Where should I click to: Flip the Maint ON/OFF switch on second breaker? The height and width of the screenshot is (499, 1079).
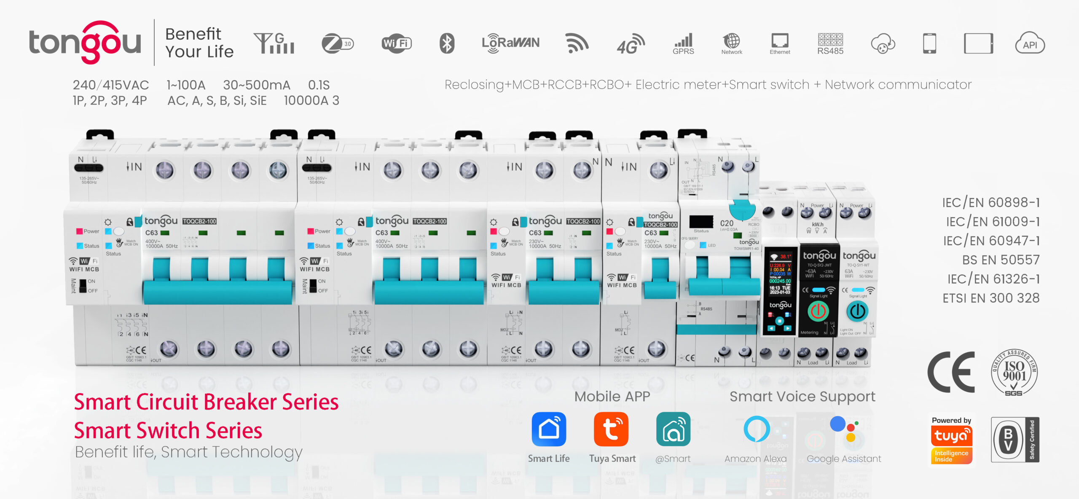point(313,286)
